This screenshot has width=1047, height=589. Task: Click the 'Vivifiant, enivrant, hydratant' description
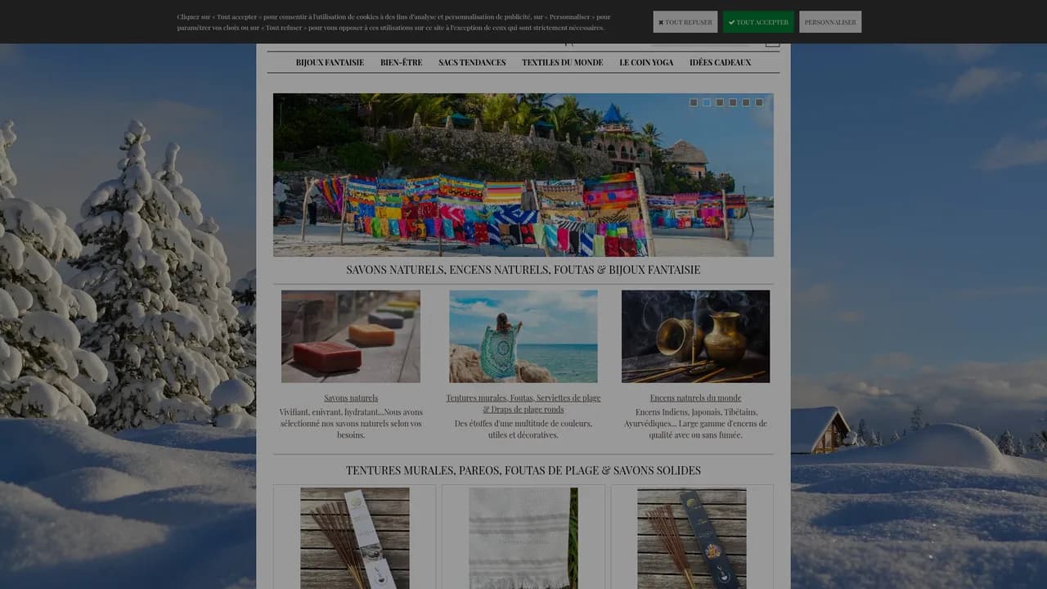coord(351,424)
